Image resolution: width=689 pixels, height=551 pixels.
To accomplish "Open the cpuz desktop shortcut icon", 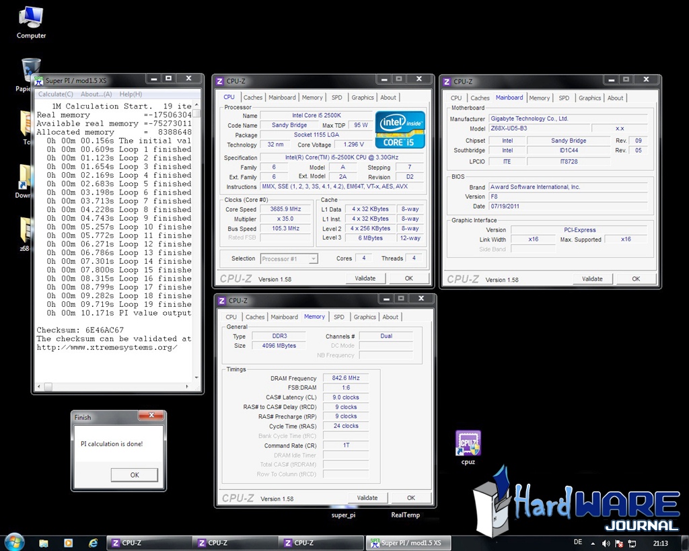I will [x=468, y=444].
